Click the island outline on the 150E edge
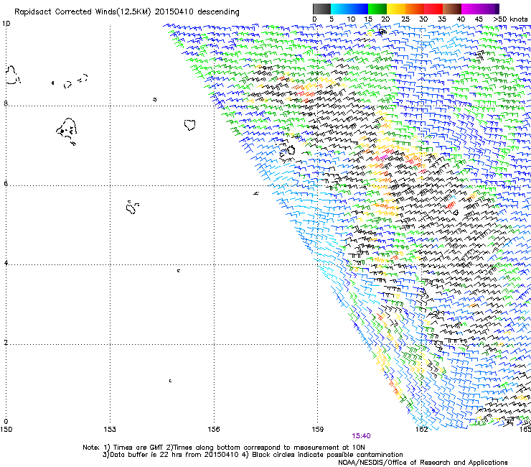 tap(12, 75)
